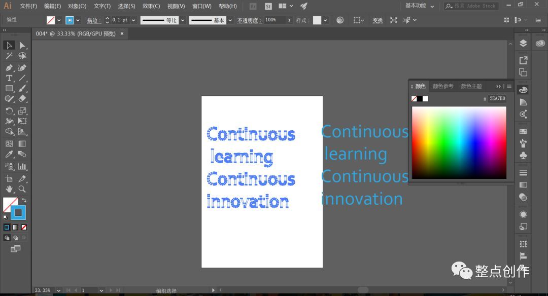
Task: Click 不透明度 opacity panel link
Action: (249, 21)
